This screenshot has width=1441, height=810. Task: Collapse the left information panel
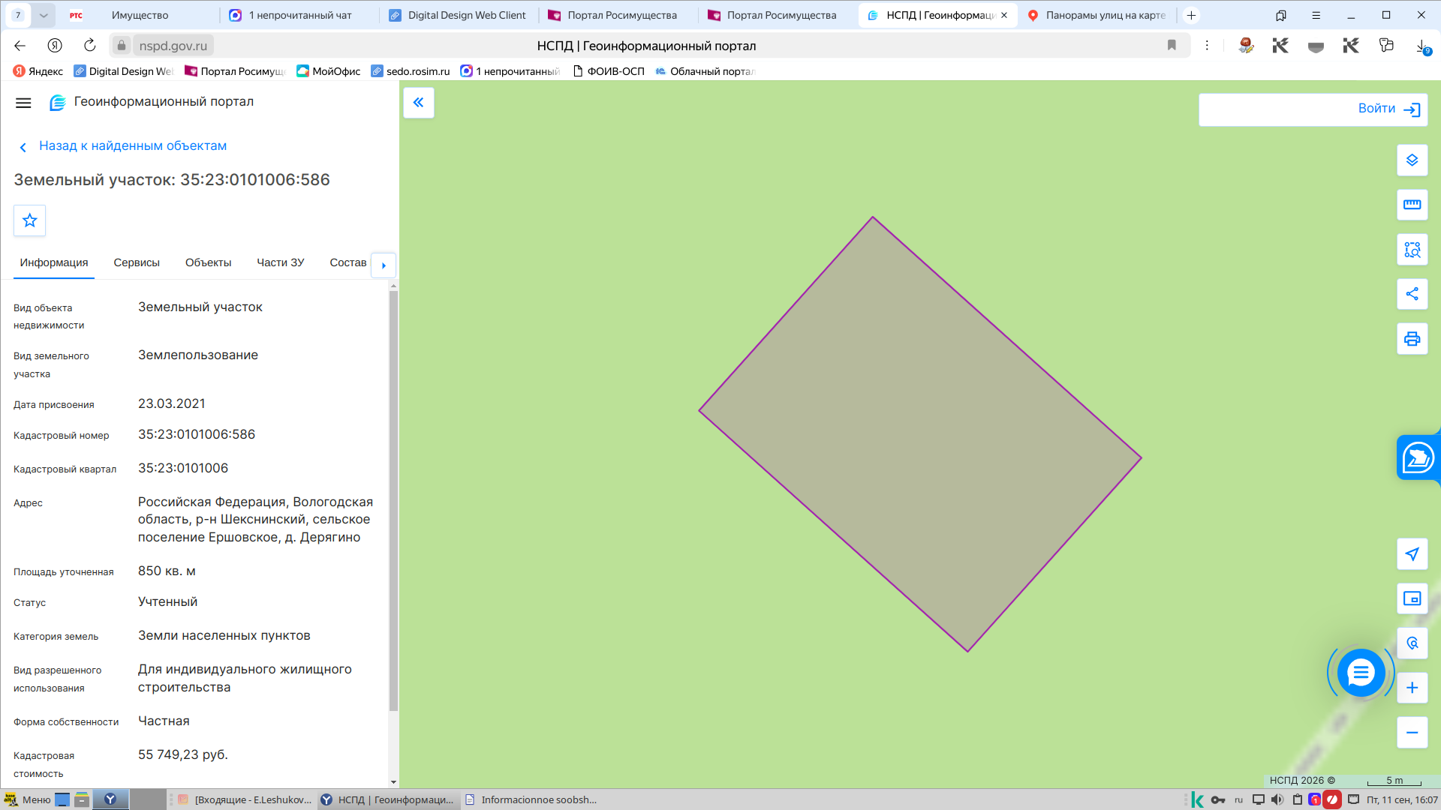pos(419,103)
